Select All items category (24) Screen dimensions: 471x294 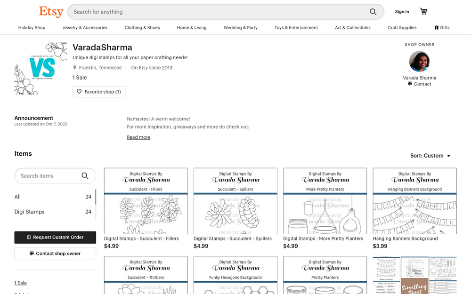tap(53, 197)
